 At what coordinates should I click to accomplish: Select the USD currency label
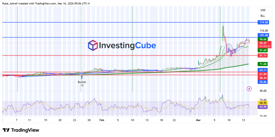262,10
